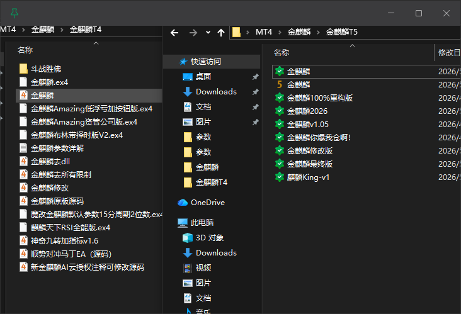This screenshot has width=461, height=314.
Task: Click the 视频 film icon
Action: [x=188, y=268]
